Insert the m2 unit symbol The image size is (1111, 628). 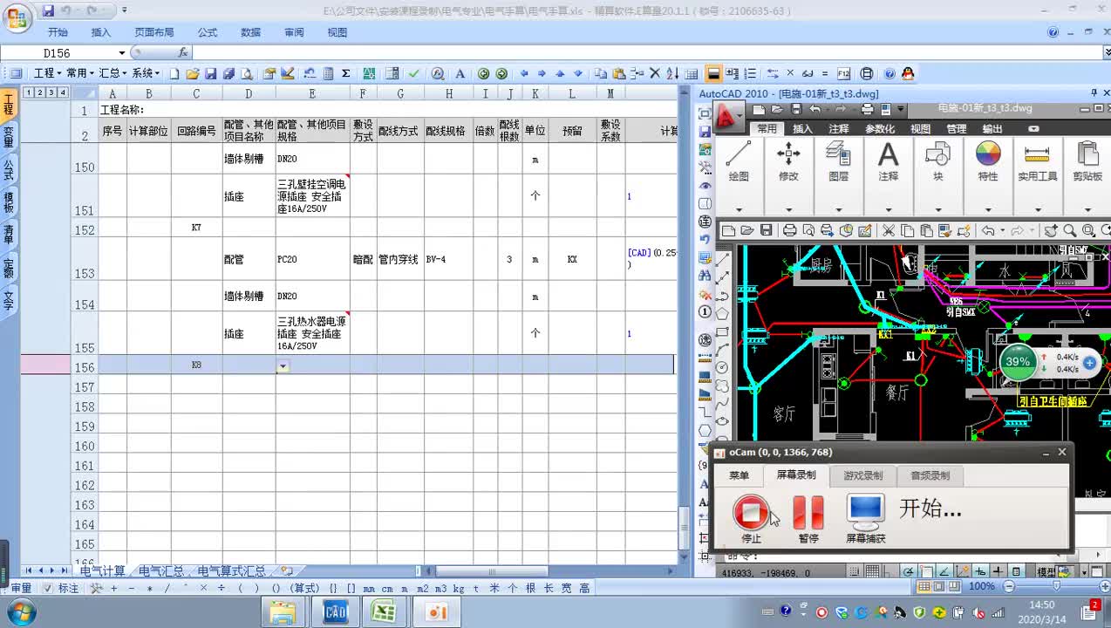pyautogui.click(x=422, y=588)
